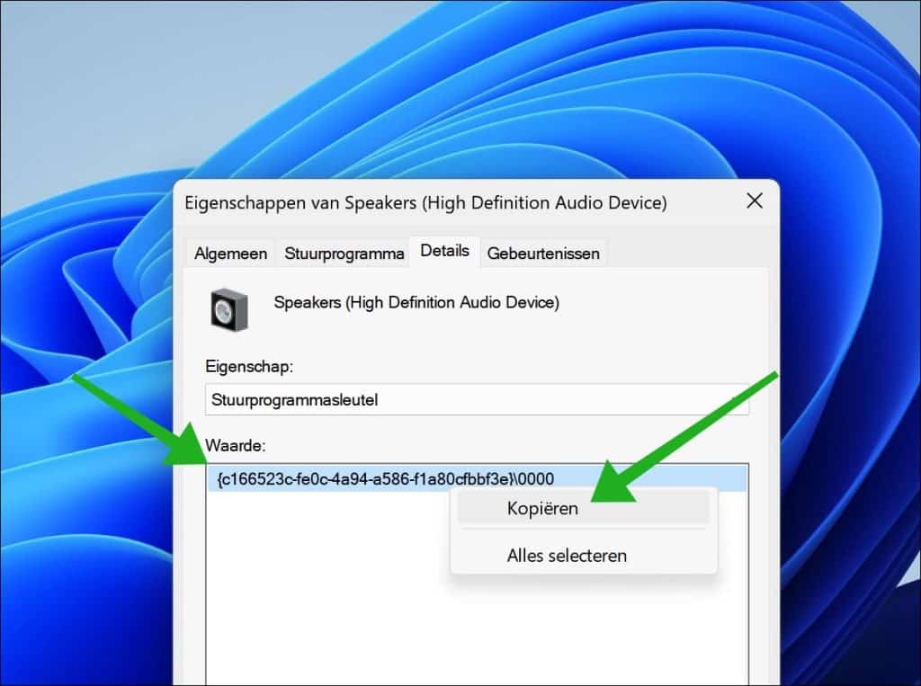
Task: Open the Stuurprogramma tab
Action: 344,254
